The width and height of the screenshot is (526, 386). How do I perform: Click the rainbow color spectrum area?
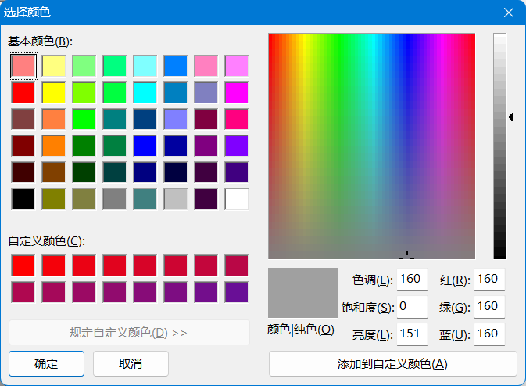(372, 146)
